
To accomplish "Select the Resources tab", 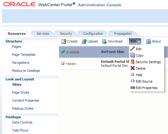I will click(17, 34).
